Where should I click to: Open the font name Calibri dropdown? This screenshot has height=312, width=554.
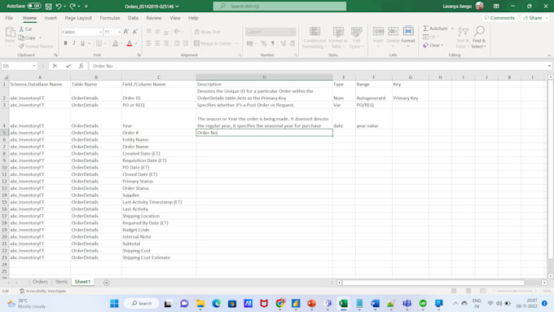[x=101, y=32]
